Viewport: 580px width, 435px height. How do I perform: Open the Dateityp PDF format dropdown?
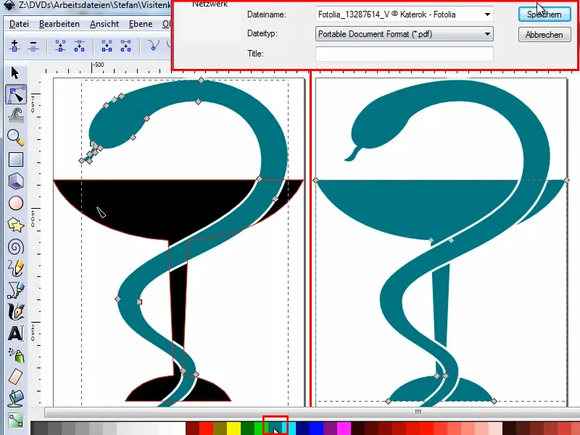coord(405,34)
